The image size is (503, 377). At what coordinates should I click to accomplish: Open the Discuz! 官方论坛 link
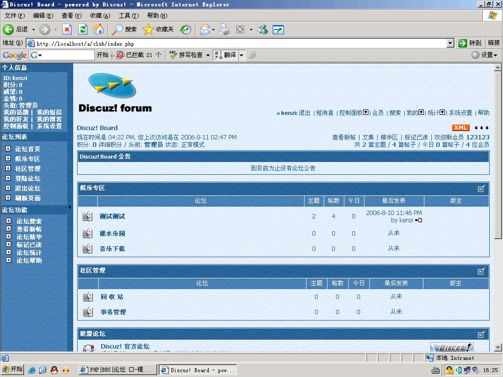pos(125,346)
